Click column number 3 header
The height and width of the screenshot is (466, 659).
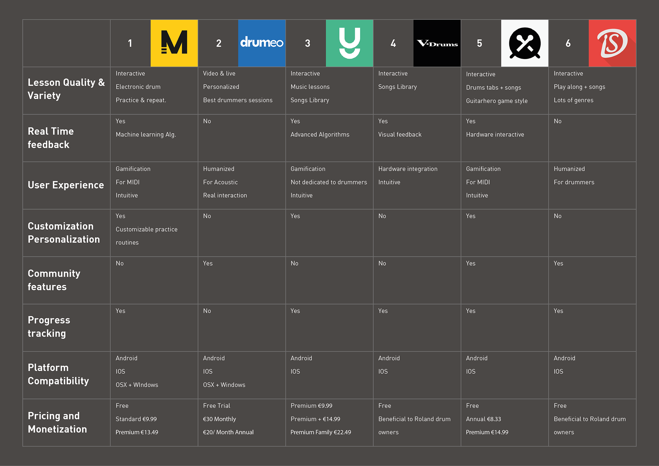click(x=308, y=43)
